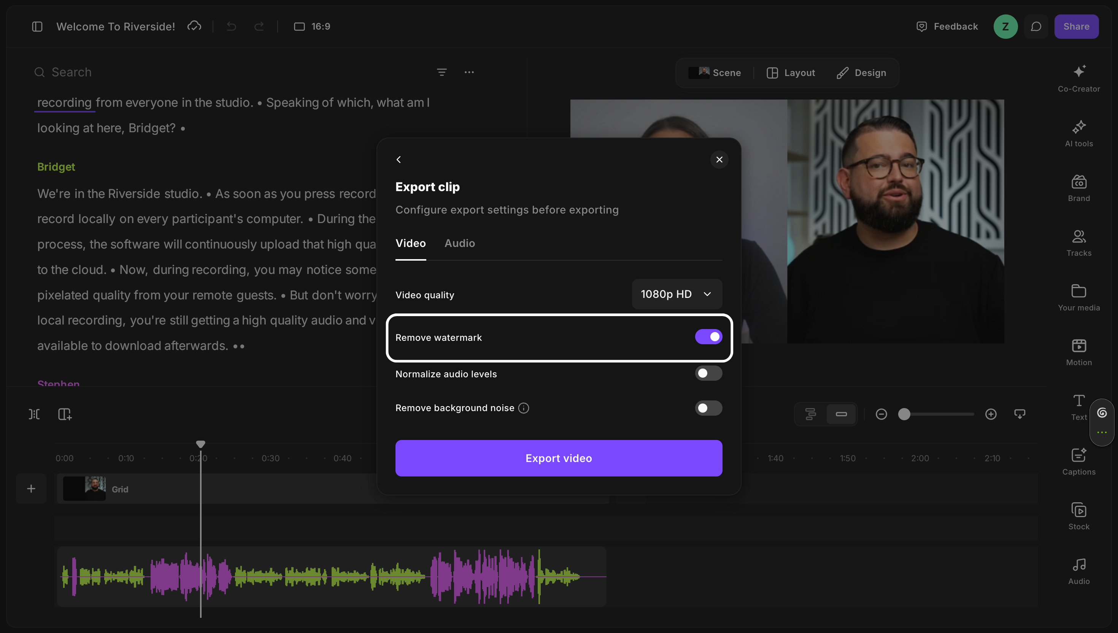Click the video preview of the man
The image size is (1118, 633).
coord(896,221)
